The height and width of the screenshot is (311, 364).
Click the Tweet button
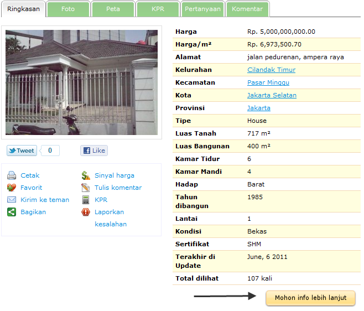pyautogui.click(x=22, y=151)
